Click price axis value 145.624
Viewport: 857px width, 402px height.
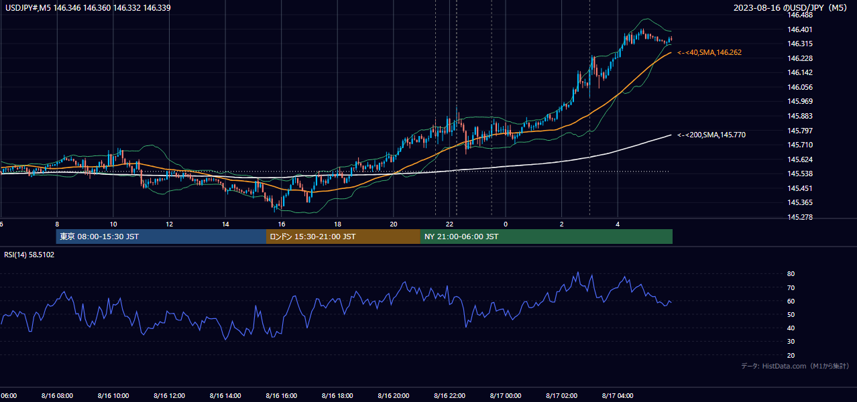click(801, 159)
